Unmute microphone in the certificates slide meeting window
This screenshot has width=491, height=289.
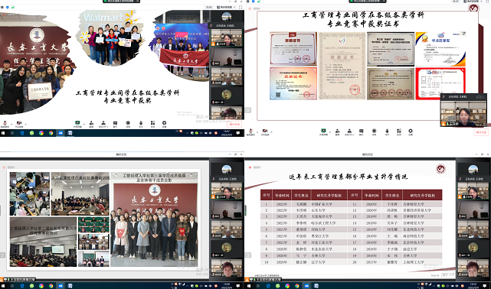point(250,132)
